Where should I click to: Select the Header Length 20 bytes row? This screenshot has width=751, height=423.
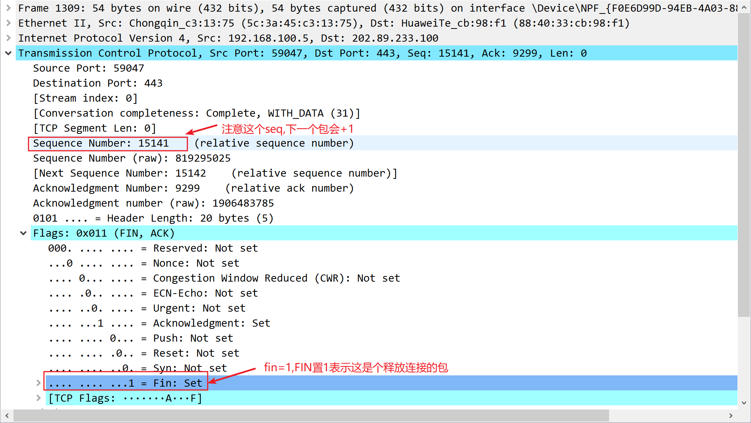coord(153,218)
